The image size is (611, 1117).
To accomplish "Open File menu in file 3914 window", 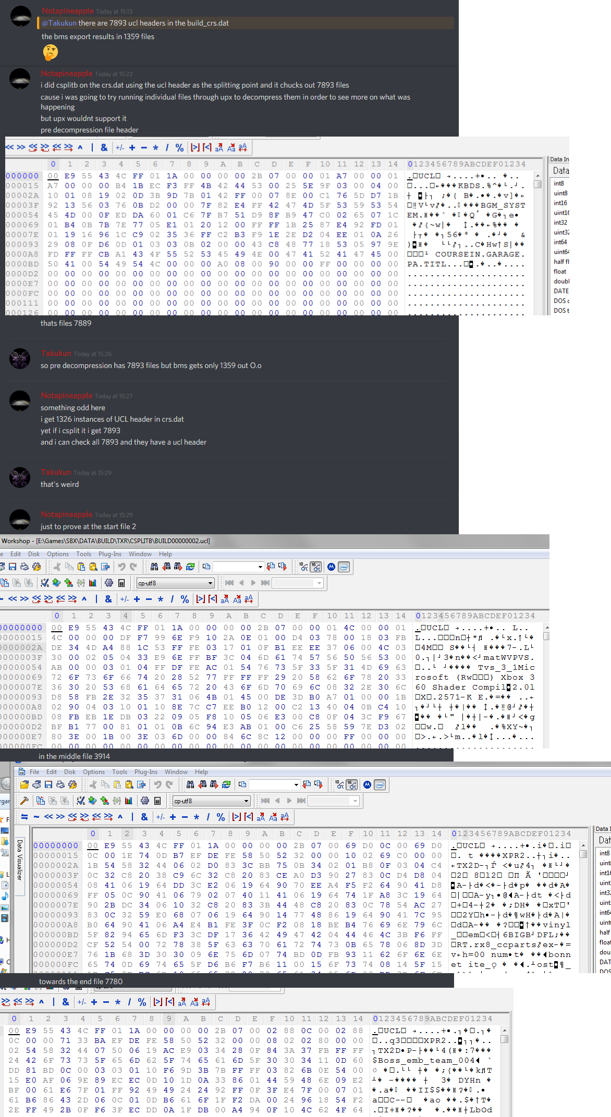I will coord(34,772).
